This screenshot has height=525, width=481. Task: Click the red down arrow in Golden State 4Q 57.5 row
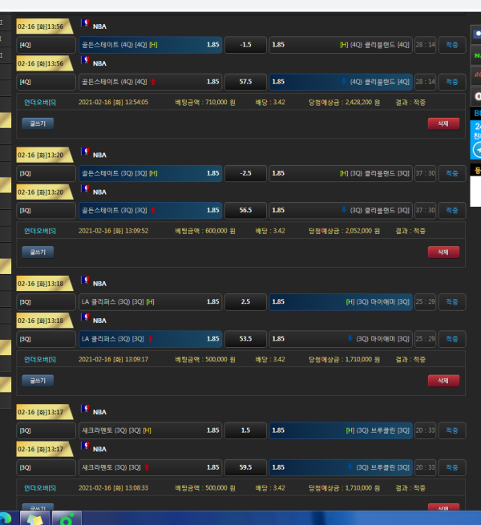pyautogui.click(x=153, y=82)
